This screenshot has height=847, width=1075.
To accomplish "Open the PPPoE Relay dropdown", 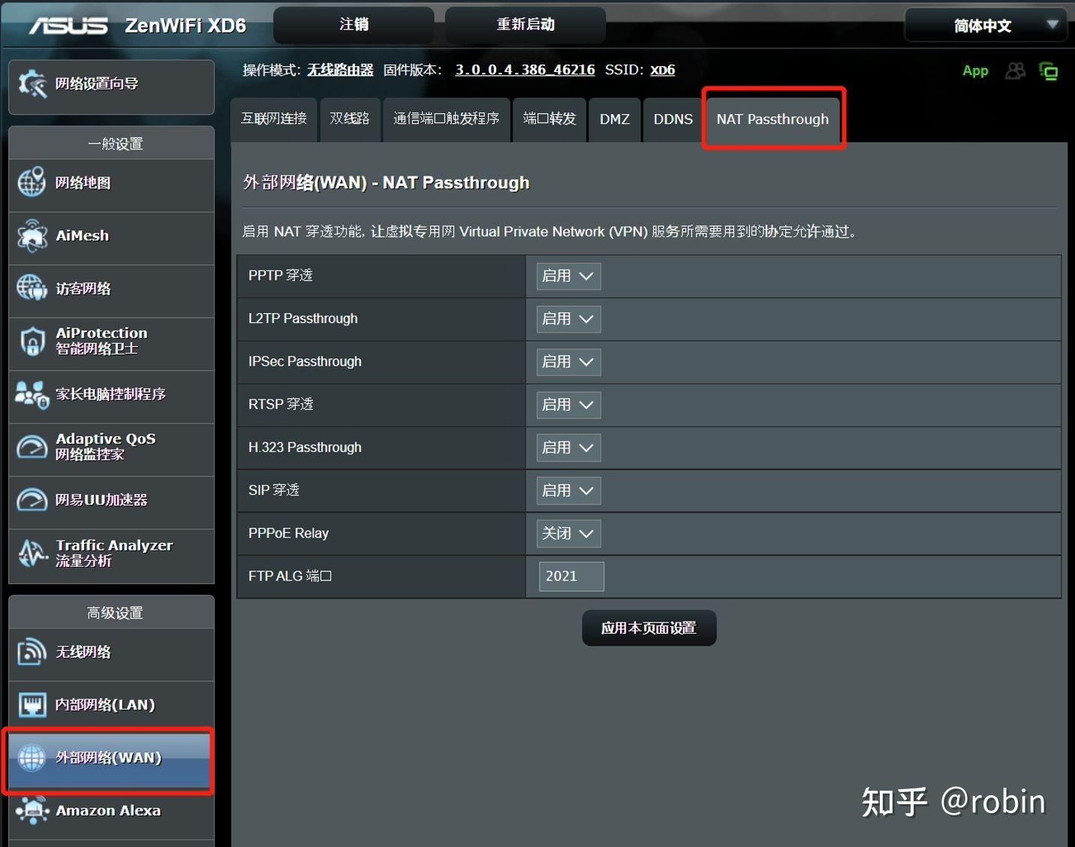I will [x=568, y=533].
